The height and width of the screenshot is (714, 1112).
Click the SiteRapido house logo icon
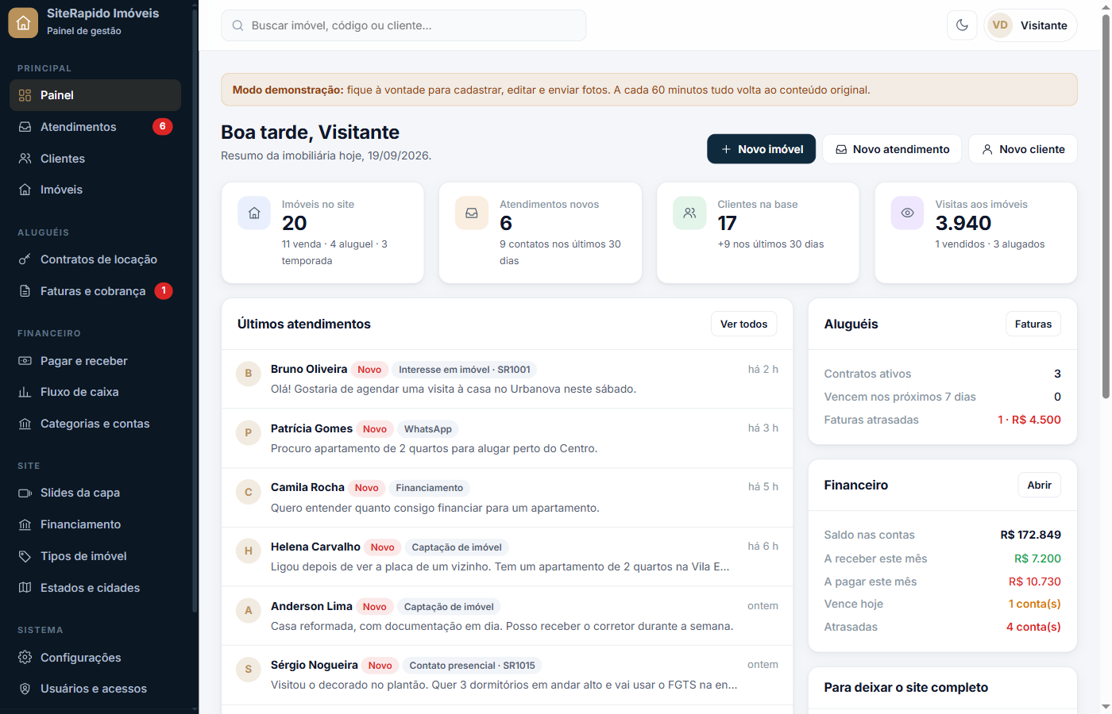23,22
